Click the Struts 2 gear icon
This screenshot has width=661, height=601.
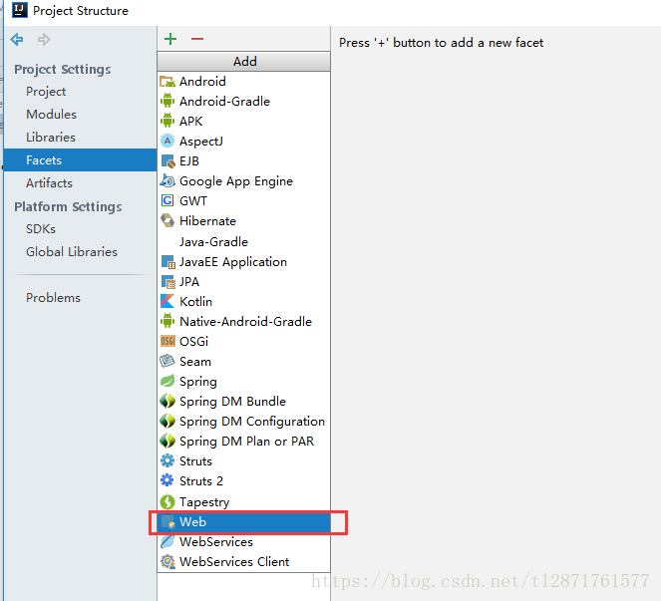click(167, 480)
